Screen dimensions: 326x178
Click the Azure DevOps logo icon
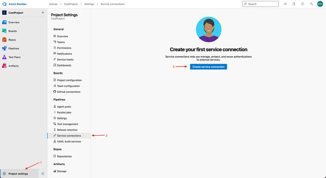pos(4,4)
